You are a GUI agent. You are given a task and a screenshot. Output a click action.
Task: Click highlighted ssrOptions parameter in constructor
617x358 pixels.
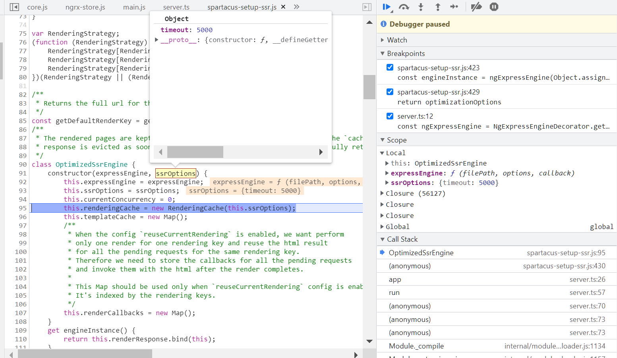tap(176, 173)
